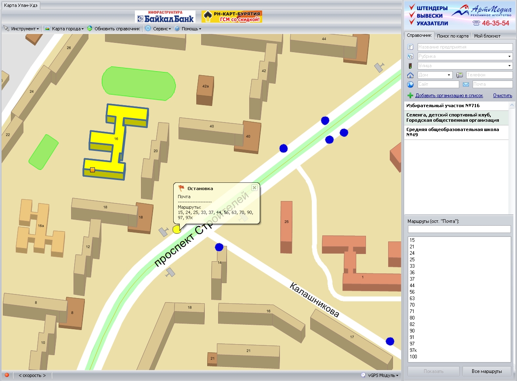Expand the Улица combo box
The image size is (517, 381).
click(x=509, y=66)
